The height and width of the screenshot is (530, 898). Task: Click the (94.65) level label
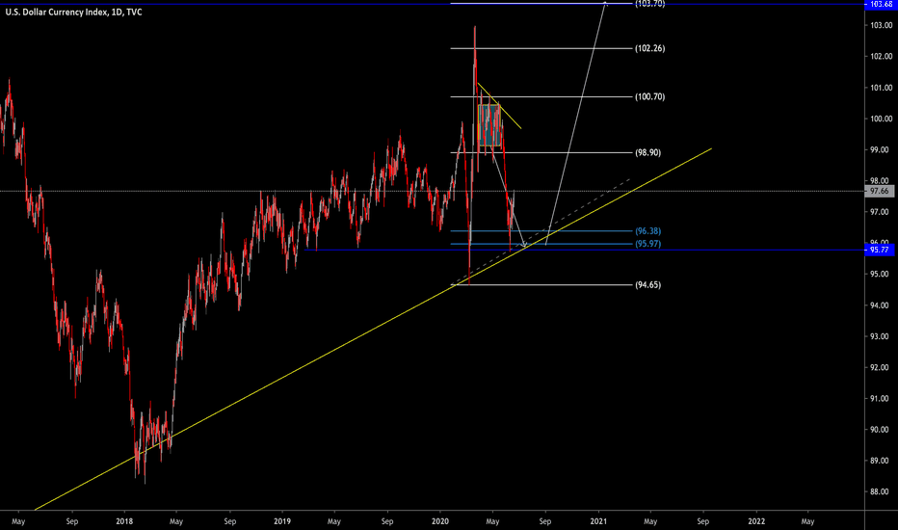[647, 285]
